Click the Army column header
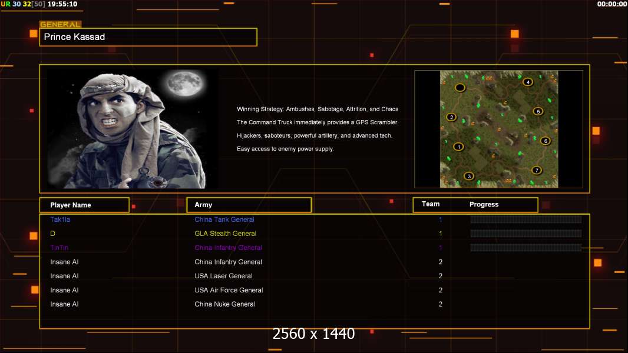 coord(249,205)
